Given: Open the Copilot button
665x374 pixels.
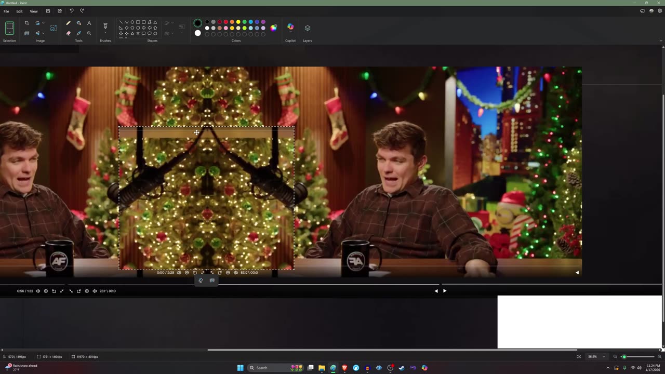Looking at the screenshot, I should tap(290, 27).
